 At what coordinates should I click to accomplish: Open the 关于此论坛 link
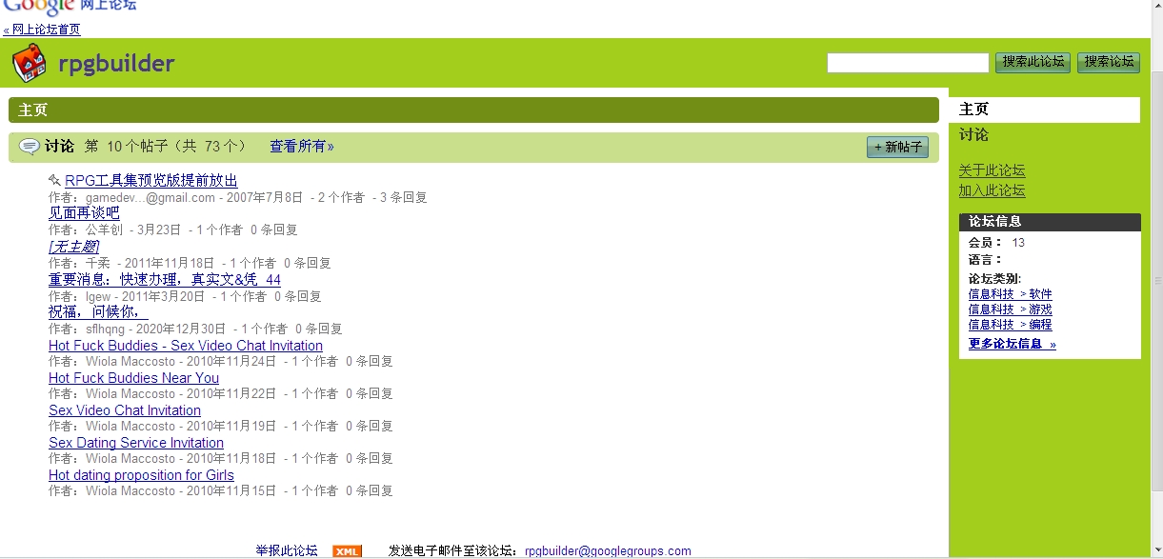pyautogui.click(x=992, y=170)
